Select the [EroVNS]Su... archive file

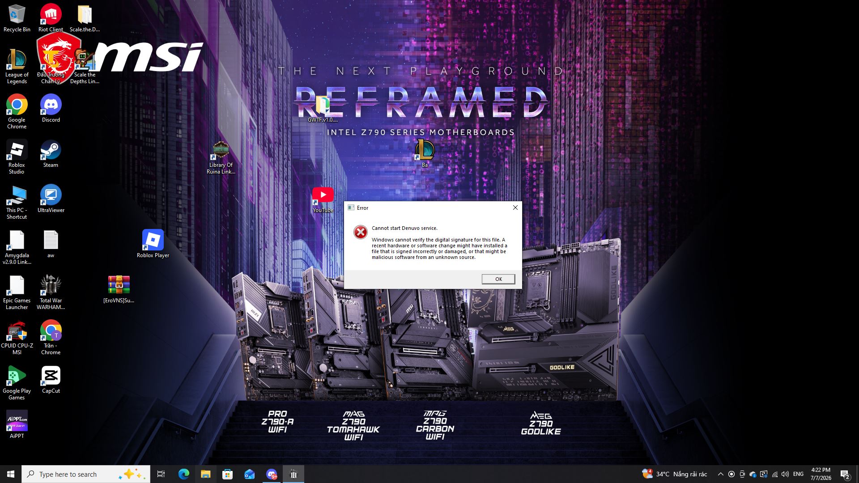coord(119,289)
